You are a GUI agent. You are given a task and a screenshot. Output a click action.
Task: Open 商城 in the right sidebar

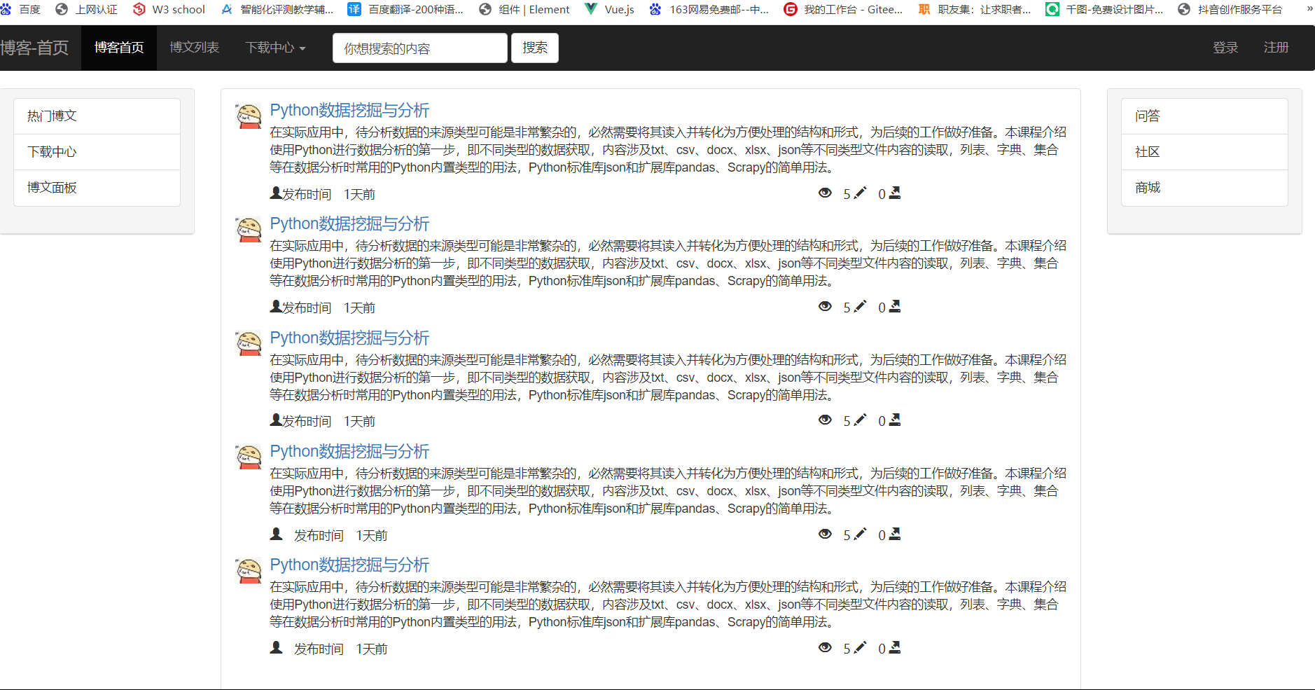pos(1204,188)
